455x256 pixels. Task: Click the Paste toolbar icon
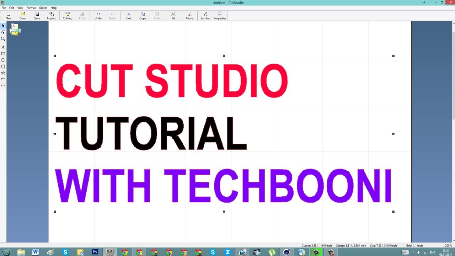click(157, 16)
